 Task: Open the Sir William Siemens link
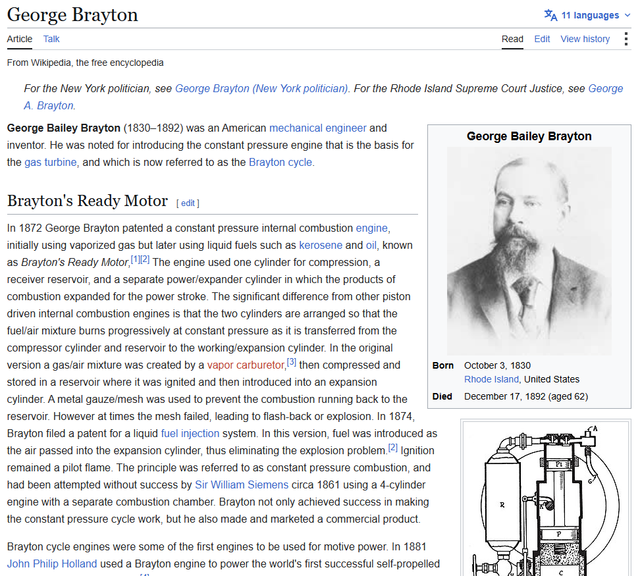coord(242,485)
